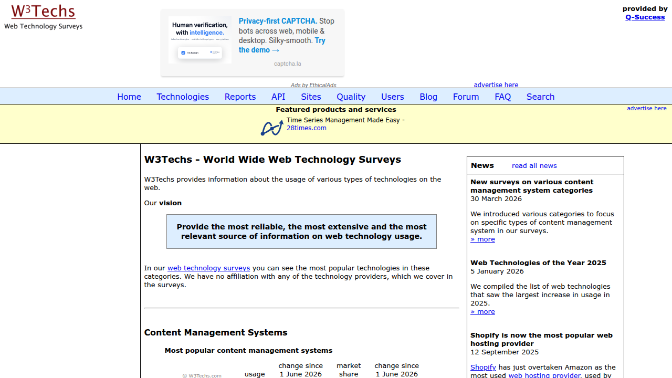Go to the Search menu item
Screen dimensions: 672x378
pyautogui.click(x=541, y=97)
